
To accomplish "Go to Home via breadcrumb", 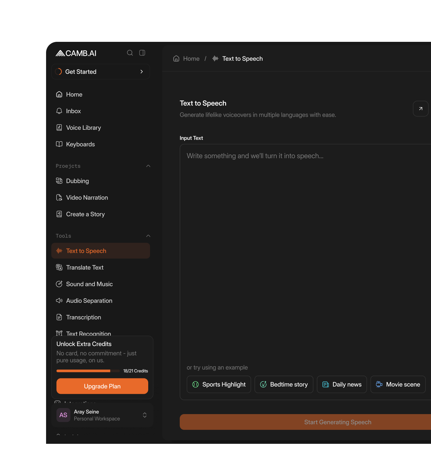I will click(191, 59).
